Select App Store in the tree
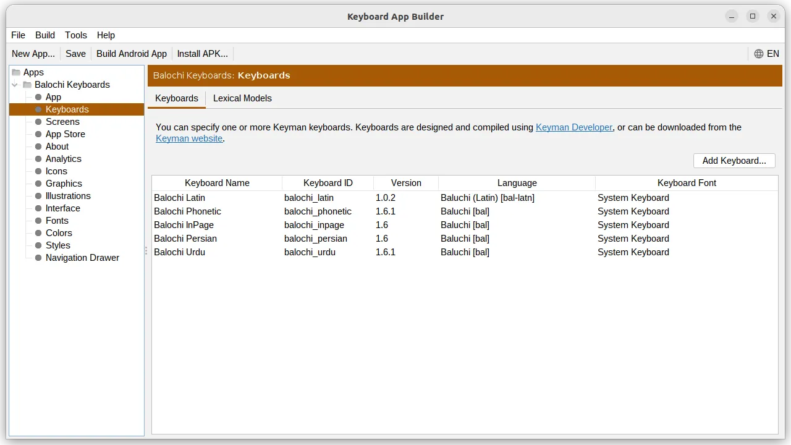Viewport: 791px width, 445px height. 66,134
